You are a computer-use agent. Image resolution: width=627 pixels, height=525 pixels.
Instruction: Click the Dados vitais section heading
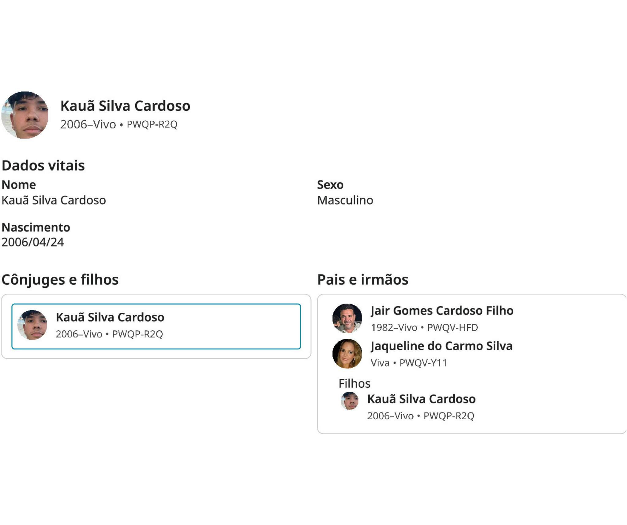[x=43, y=165]
